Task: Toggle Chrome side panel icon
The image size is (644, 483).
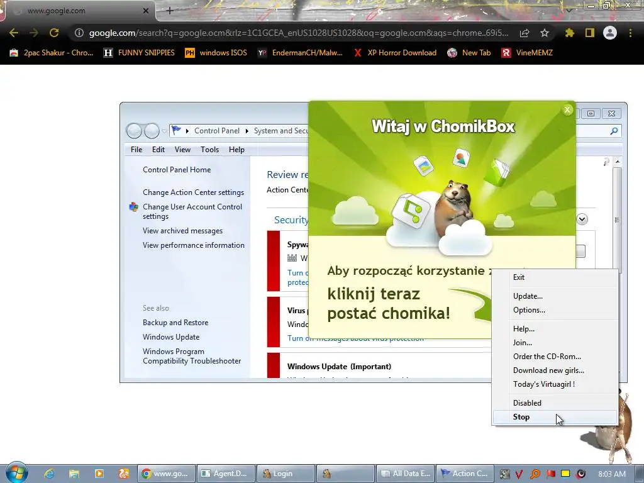Action: pyautogui.click(x=590, y=33)
